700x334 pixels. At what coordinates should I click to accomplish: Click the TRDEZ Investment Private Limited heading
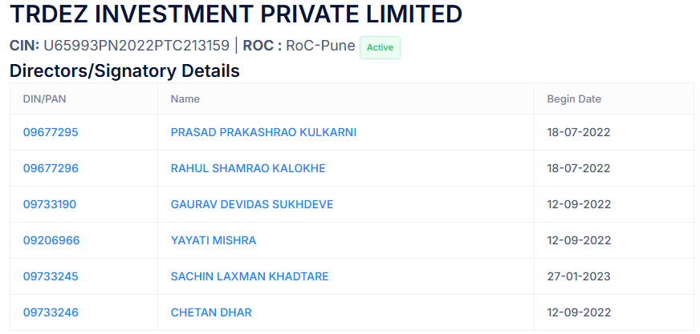236,14
